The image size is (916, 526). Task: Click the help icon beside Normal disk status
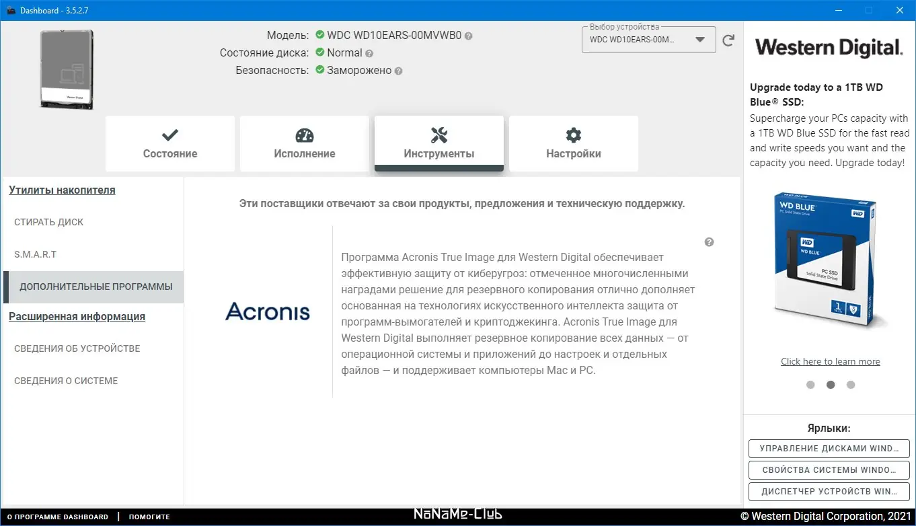tap(369, 53)
